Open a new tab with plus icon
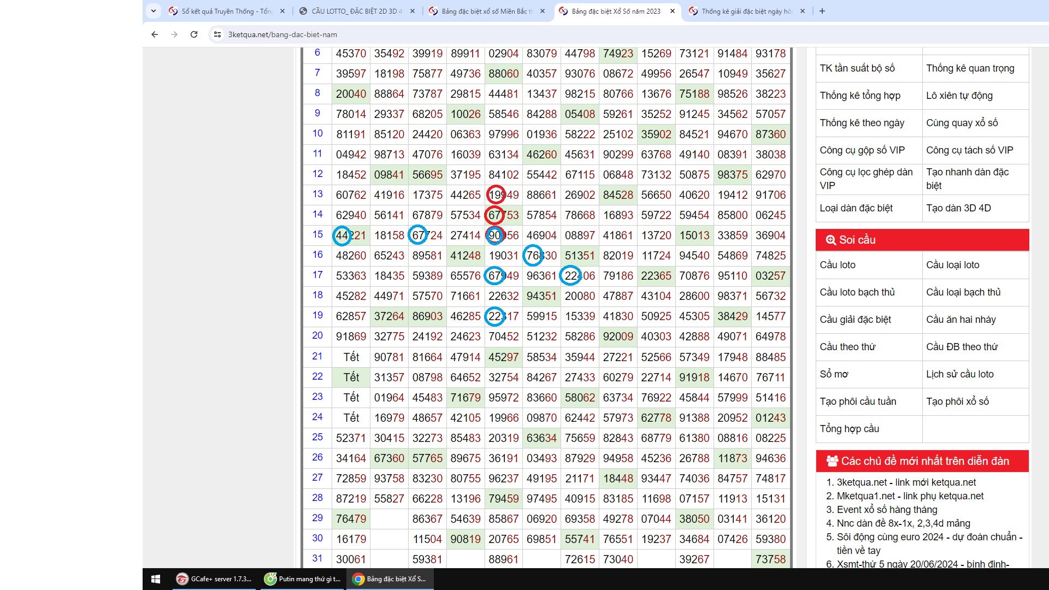The height and width of the screenshot is (590, 1049). point(822,11)
